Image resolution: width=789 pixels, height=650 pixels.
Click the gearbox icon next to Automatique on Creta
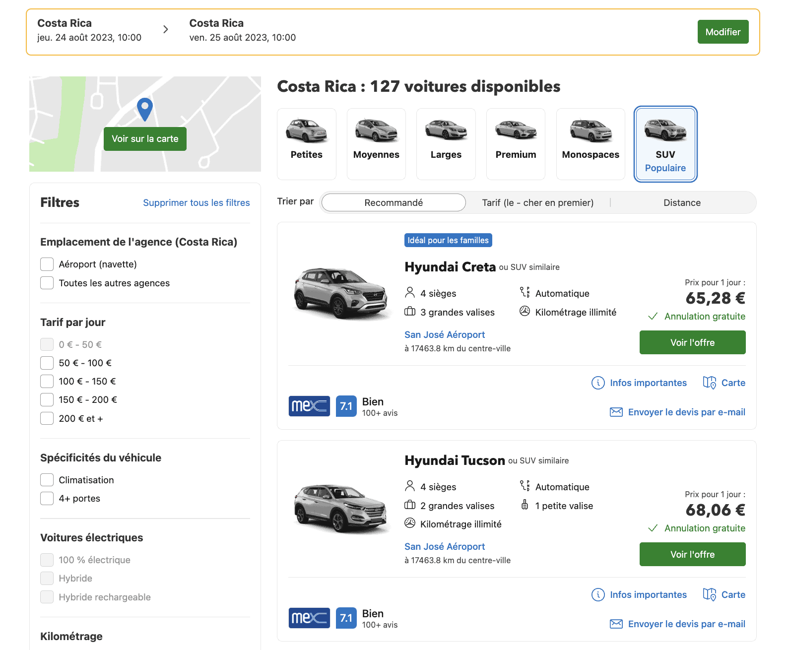(x=525, y=292)
